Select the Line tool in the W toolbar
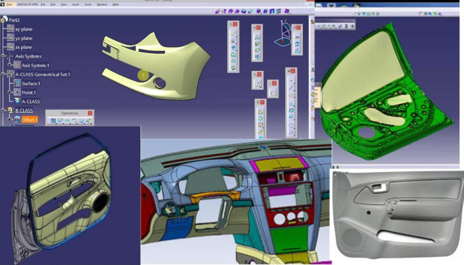The height and width of the screenshot is (265, 464). pos(291,88)
